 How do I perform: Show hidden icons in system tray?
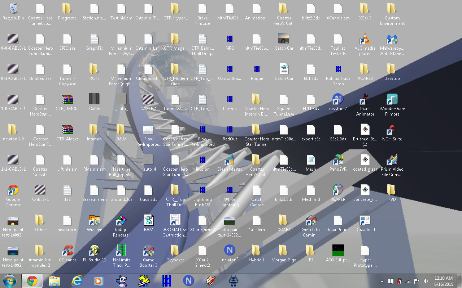point(382,281)
